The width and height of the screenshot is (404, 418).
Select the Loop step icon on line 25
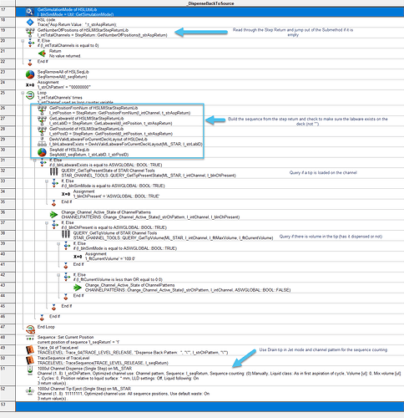(x=30, y=95)
